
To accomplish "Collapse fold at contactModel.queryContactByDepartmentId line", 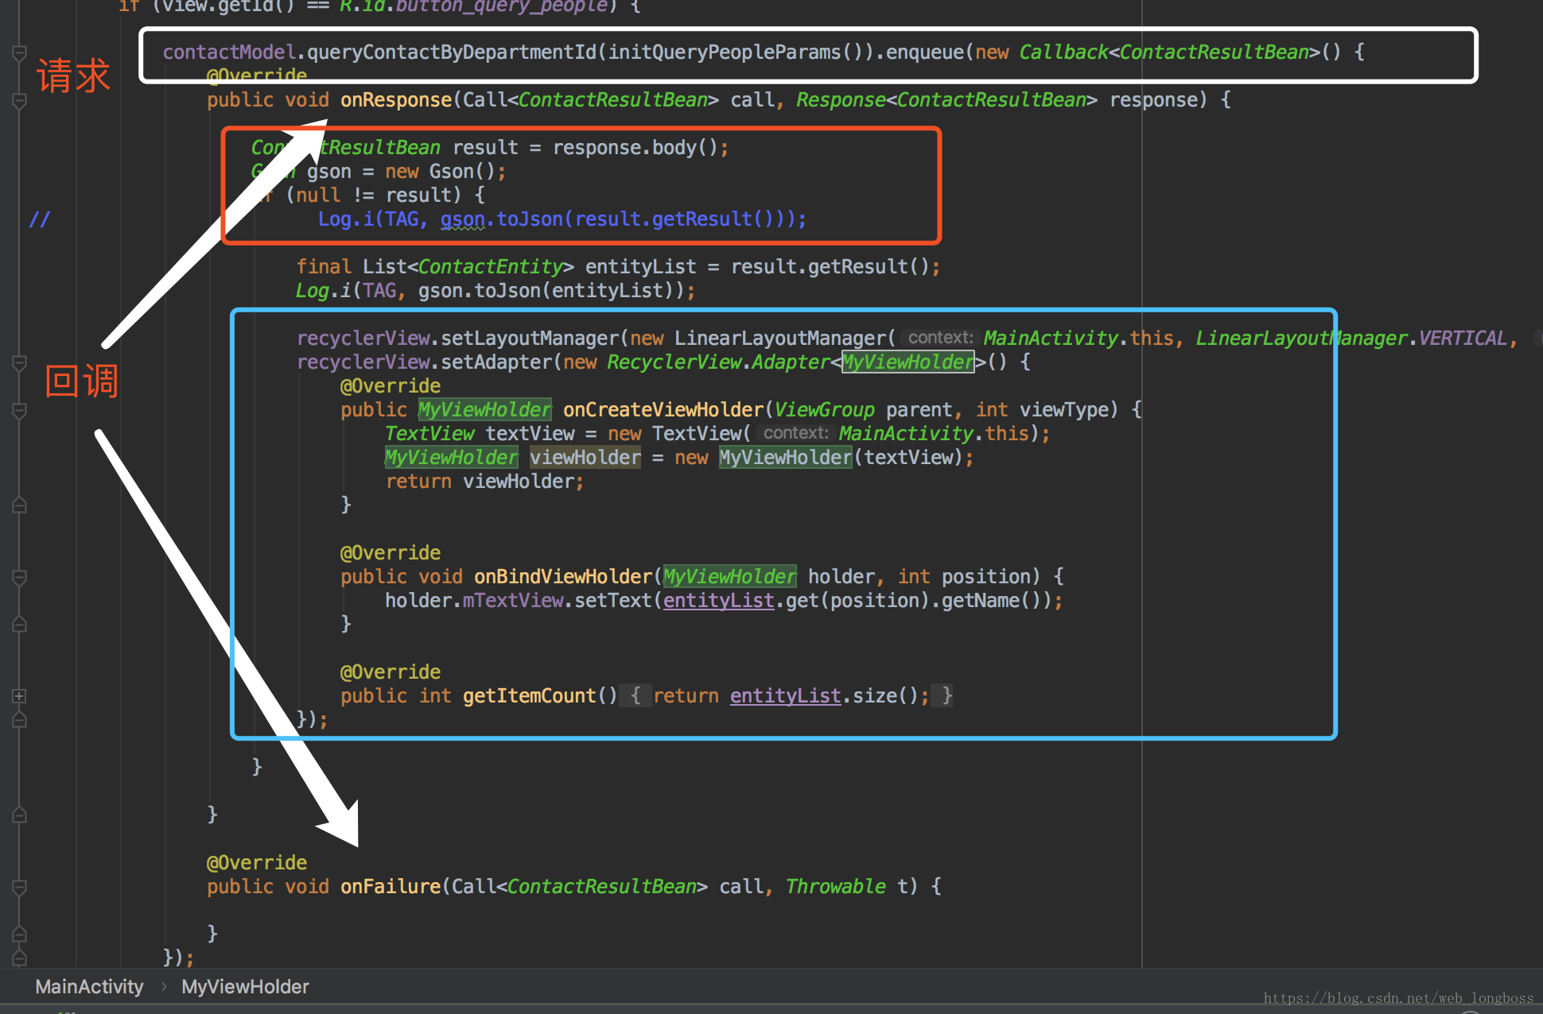I will tap(20, 53).
